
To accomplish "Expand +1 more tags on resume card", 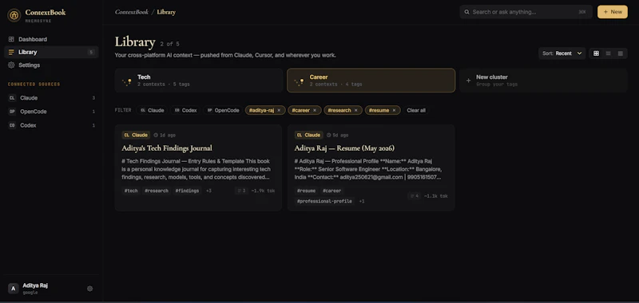I will tap(362, 201).
